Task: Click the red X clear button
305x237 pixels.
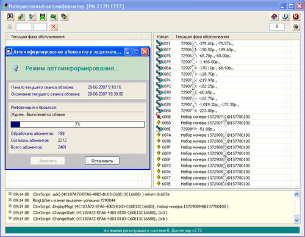Action: tap(53, 27)
